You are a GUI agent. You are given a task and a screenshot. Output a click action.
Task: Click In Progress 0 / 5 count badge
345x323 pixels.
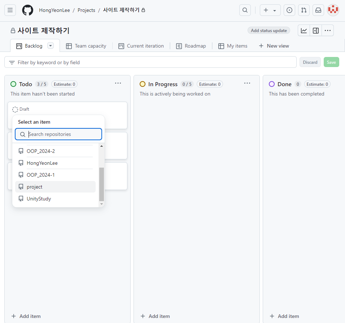pyautogui.click(x=187, y=84)
